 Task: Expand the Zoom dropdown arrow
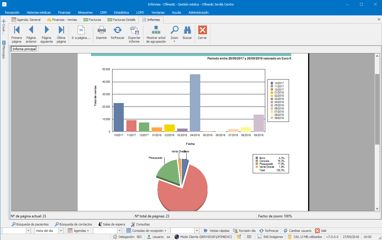(174, 41)
